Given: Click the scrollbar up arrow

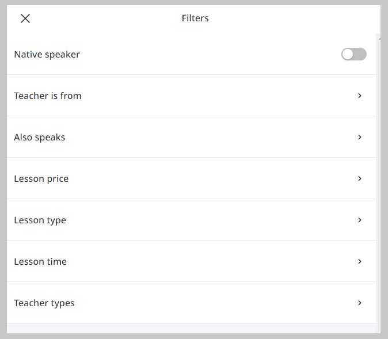Looking at the screenshot, I should (379, 38).
